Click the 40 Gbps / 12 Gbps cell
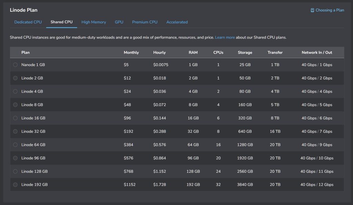 click(x=317, y=185)
